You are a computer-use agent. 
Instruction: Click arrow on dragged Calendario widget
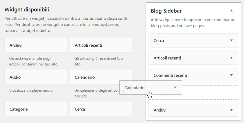tap(175, 87)
